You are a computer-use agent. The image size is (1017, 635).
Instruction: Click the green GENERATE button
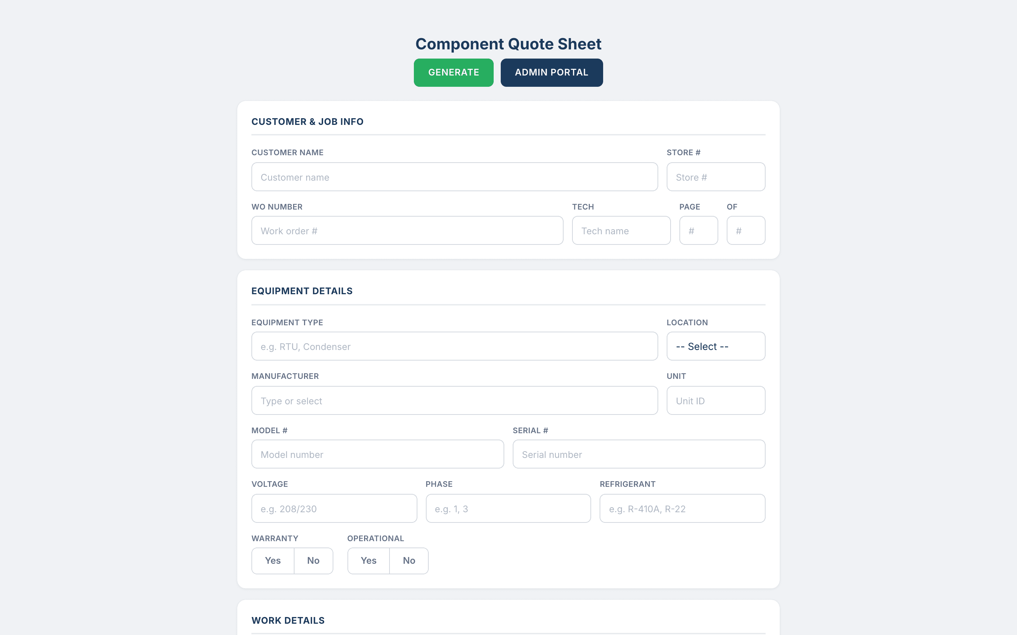tap(453, 72)
